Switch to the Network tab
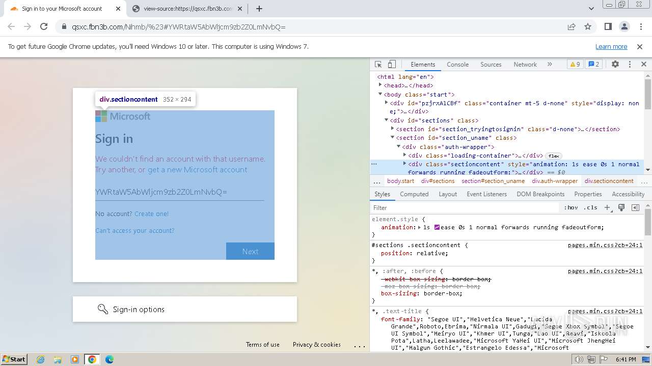The image size is (652, 366). click(x=525, y=65)
